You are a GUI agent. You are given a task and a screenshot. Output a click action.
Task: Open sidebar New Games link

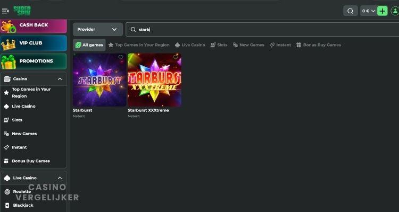[x=34, y=134]
